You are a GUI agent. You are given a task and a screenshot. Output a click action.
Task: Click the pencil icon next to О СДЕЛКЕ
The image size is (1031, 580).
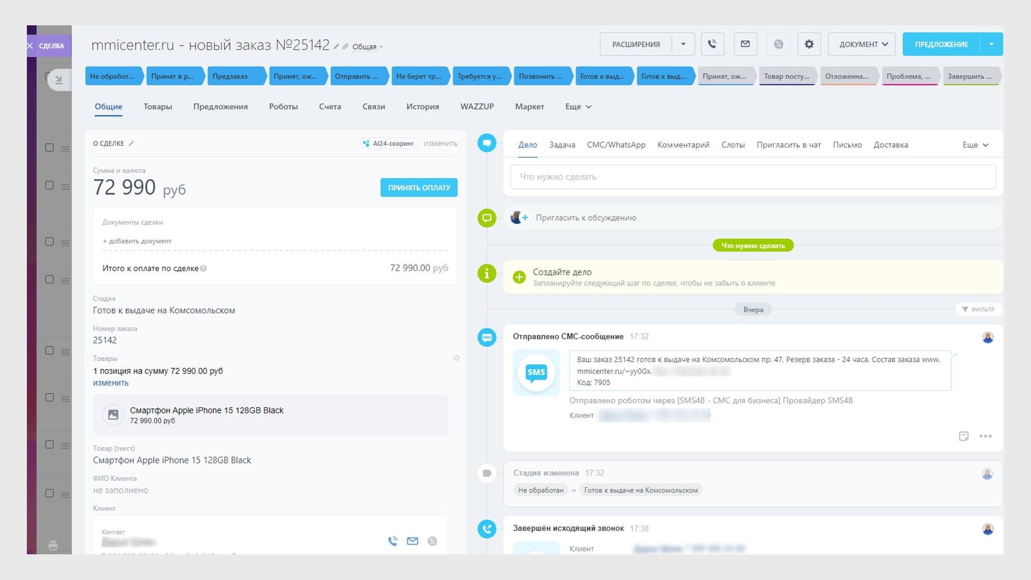(132, 143)
